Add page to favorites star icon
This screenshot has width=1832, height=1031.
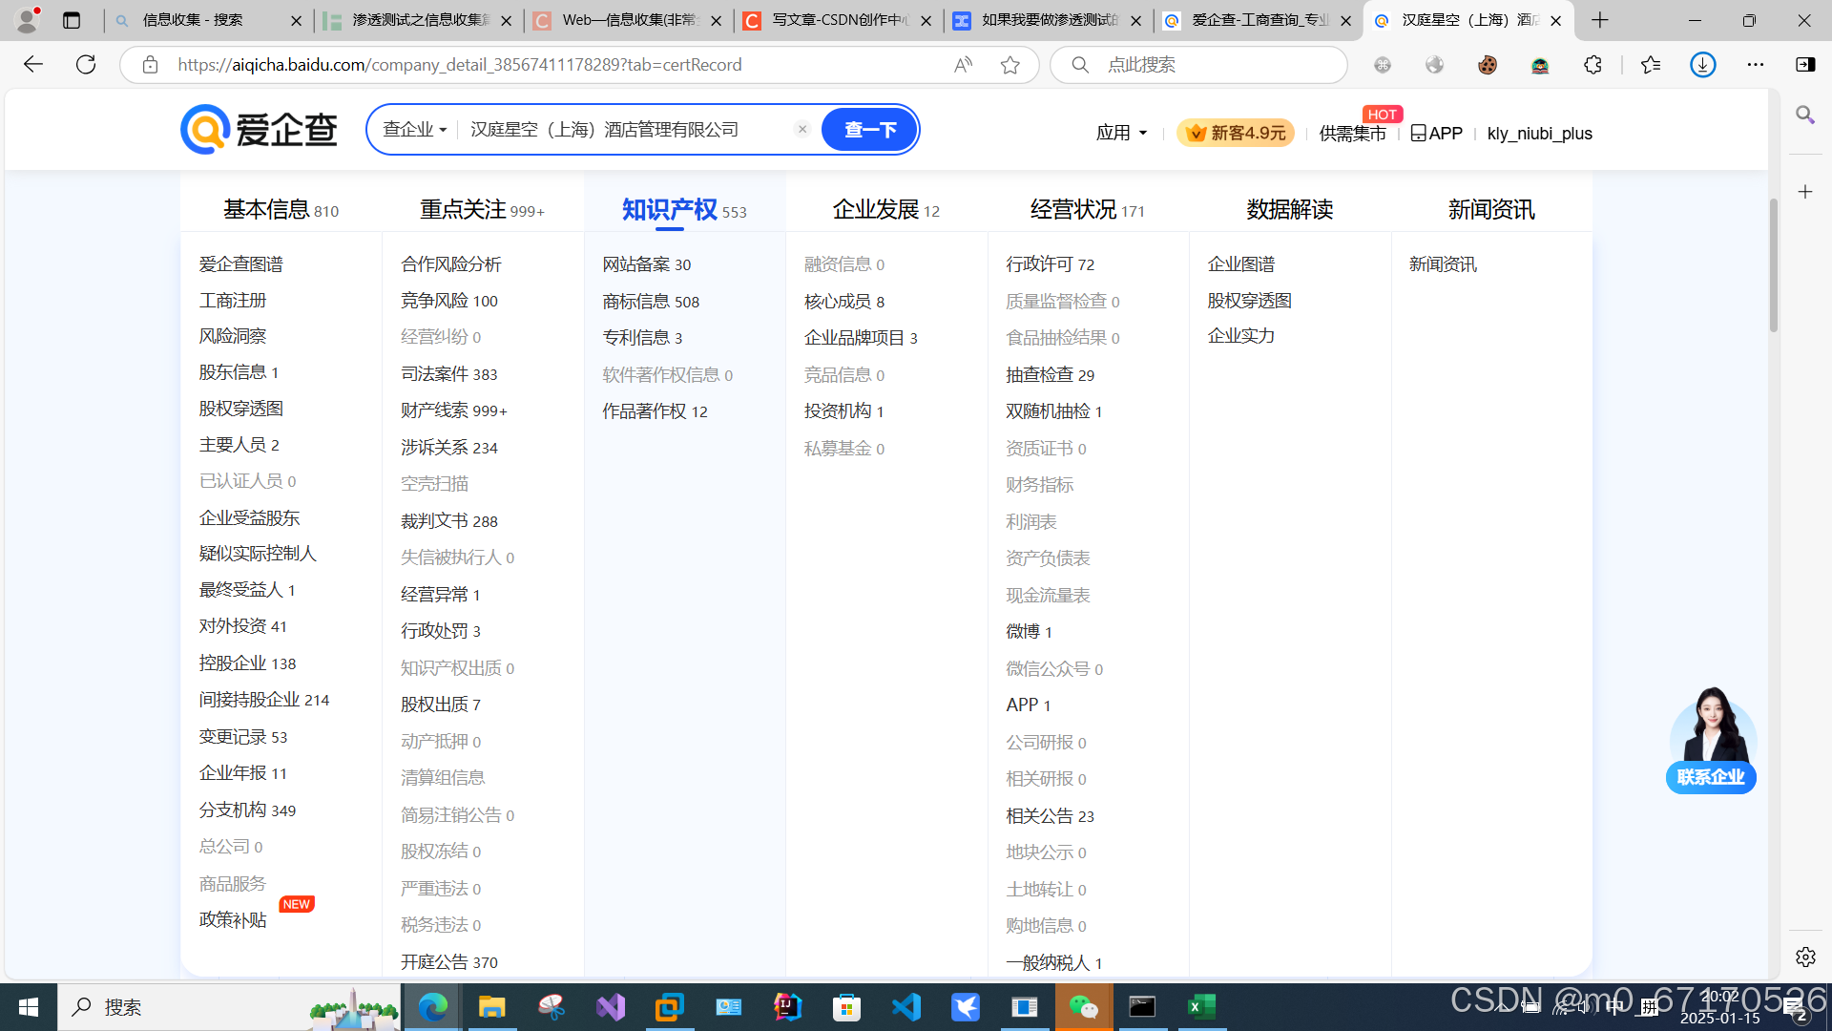1010,64
